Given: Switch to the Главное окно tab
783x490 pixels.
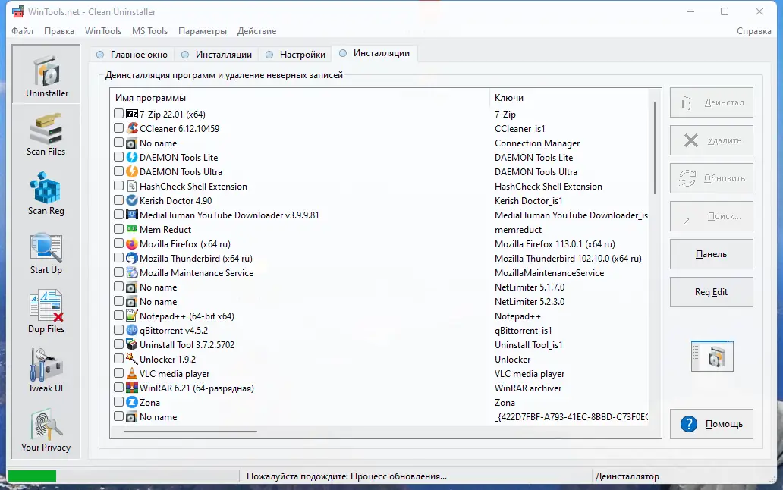Looking at the screenshot, I should point(132,55).
